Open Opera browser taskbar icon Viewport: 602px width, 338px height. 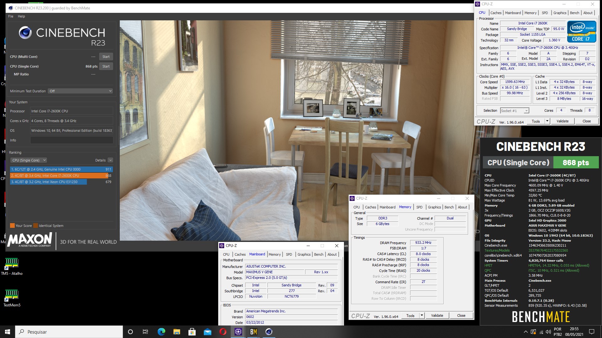coord(223,332)
